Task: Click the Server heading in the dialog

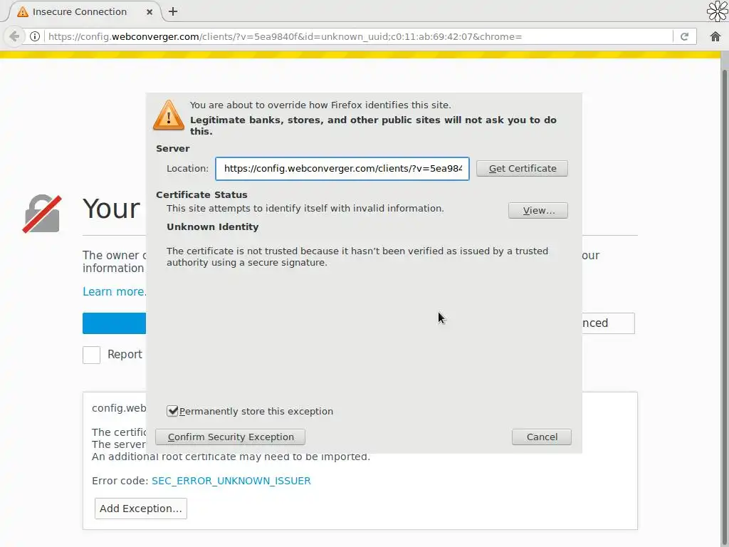Action: (x=172, y=148)
